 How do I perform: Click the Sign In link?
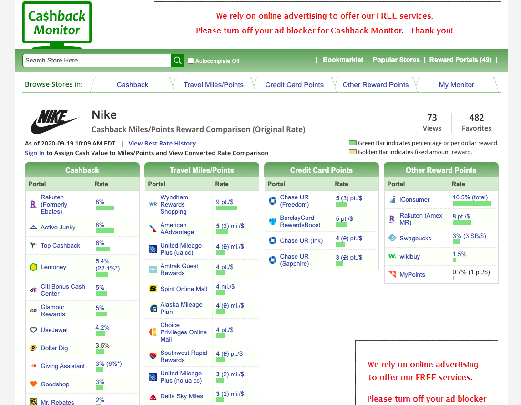click(x=34, y=153)
